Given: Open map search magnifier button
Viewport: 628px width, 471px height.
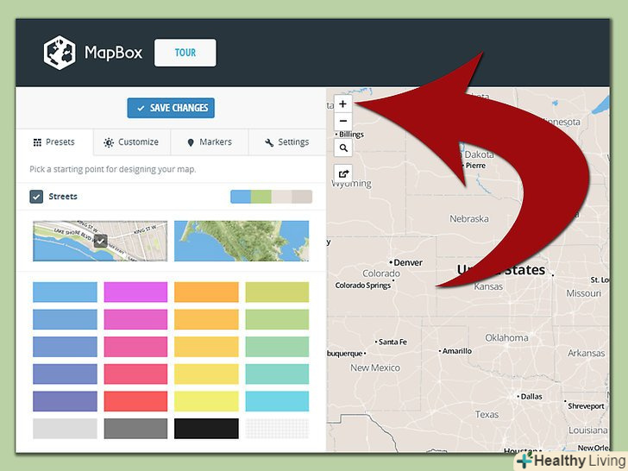Looking at the screenshot, I should point(343,148).
